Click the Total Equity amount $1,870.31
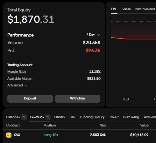This screenshot has width=156, height=143. [31, 19]
